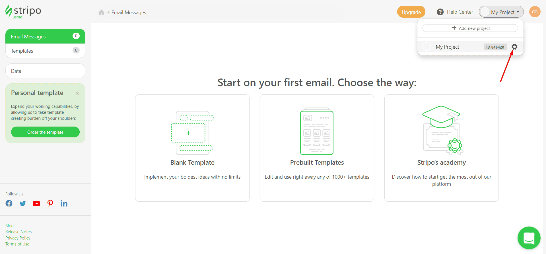Viewport: 546px width, 254px height.
Task: Dismiss the Personal template banner
Action: click(x=77, y=93)
